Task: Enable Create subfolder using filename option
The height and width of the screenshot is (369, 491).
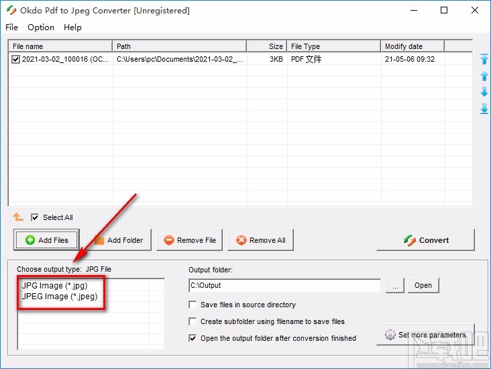Action: coord(193,321)
